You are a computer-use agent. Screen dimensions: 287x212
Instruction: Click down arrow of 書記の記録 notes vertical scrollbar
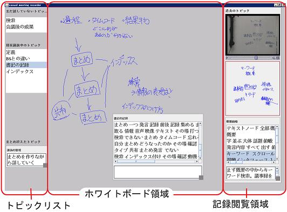coord(200,158)
